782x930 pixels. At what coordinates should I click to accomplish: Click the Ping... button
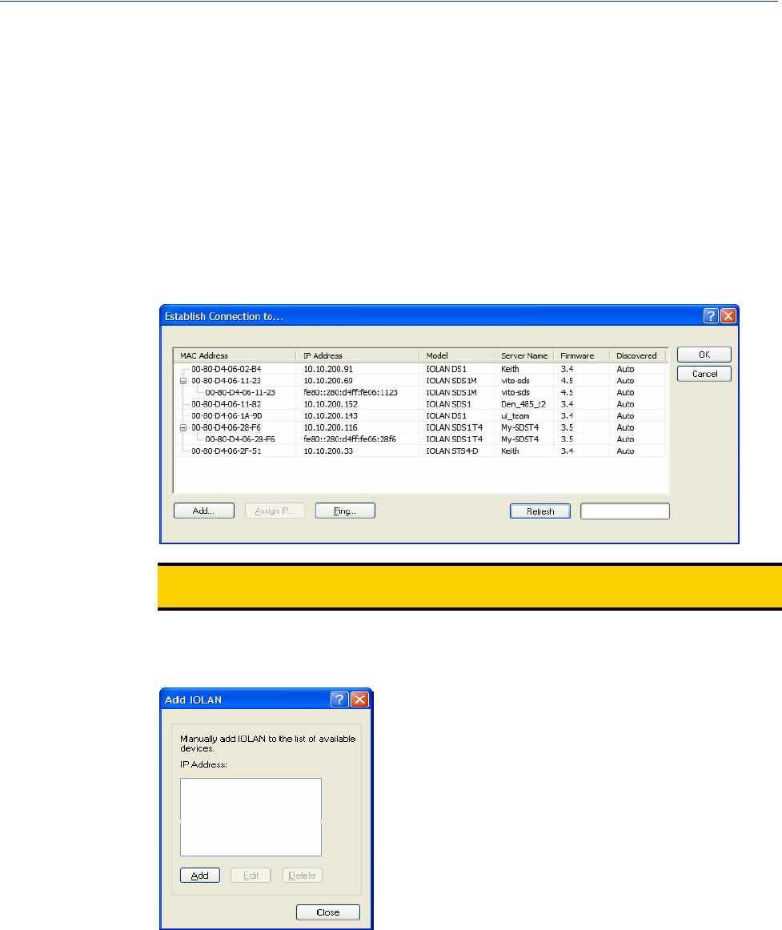345,511
